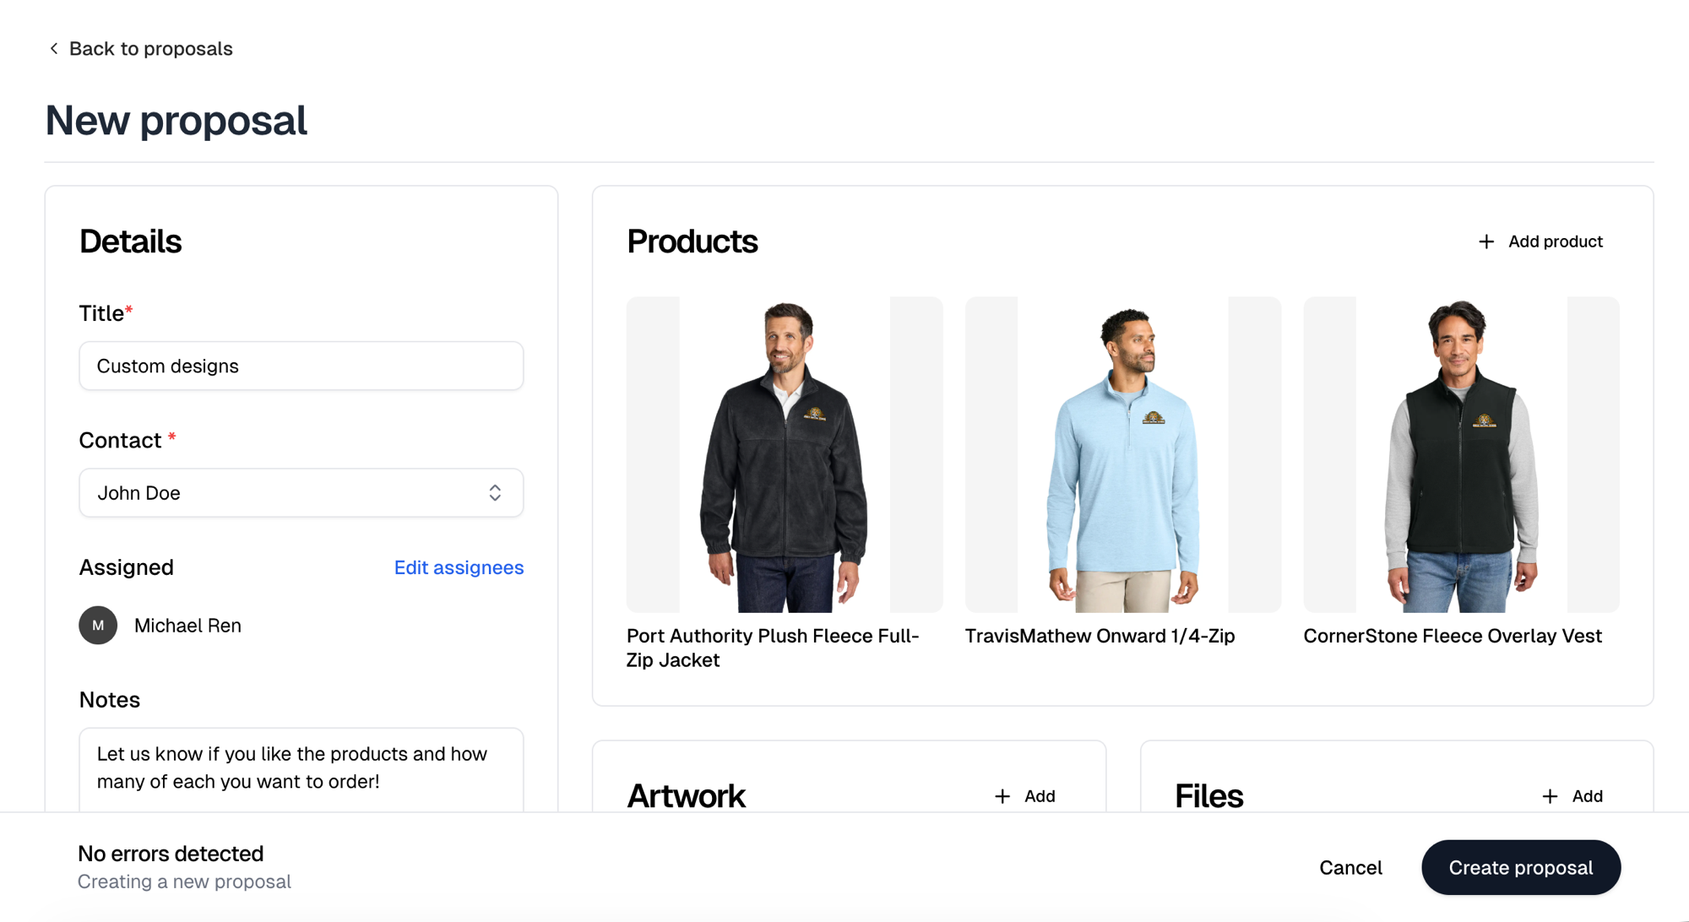The width and height of the screenshot is (1689, 922).
Task: Click TravisMathew Onward 1/4-Zip product title
Action: click(x=1100, y=636)
